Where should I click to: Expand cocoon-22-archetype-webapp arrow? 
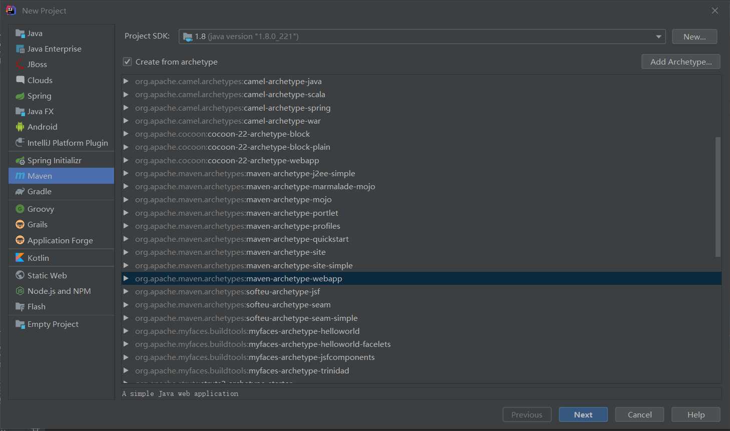tap(126, 160)
